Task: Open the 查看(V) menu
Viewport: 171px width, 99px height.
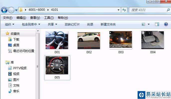Action: pyautogui.click(x=35, y=18)
